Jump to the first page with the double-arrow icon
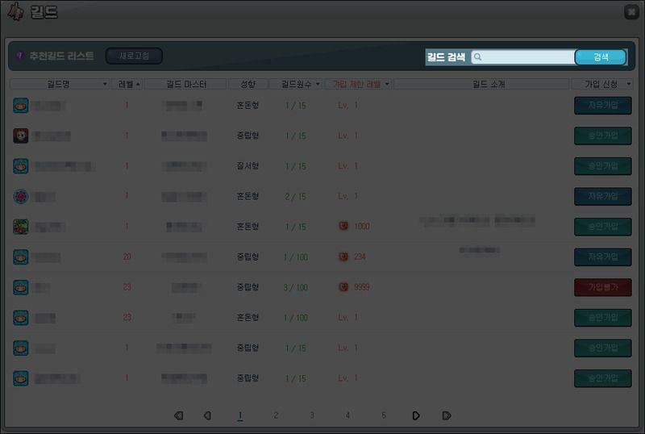645x434 pixels. pyautogui.click(x=179, y=415)
